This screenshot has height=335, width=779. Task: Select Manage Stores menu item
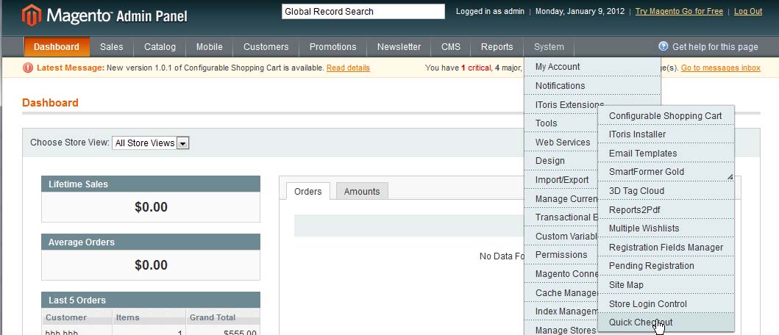point(562,330)
